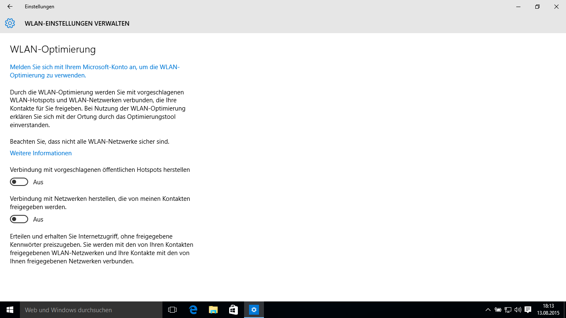Open the Windows Start menu
566x318 pixels.
pos(10,310)
